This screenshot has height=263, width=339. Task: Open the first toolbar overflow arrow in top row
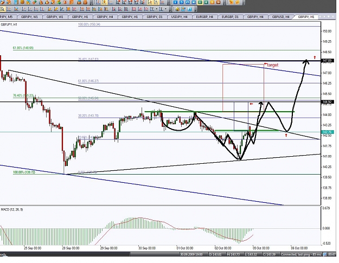tap(91, 4)
